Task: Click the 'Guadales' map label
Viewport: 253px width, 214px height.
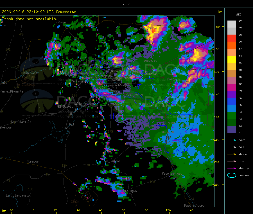Action: (x=150, y=60)
